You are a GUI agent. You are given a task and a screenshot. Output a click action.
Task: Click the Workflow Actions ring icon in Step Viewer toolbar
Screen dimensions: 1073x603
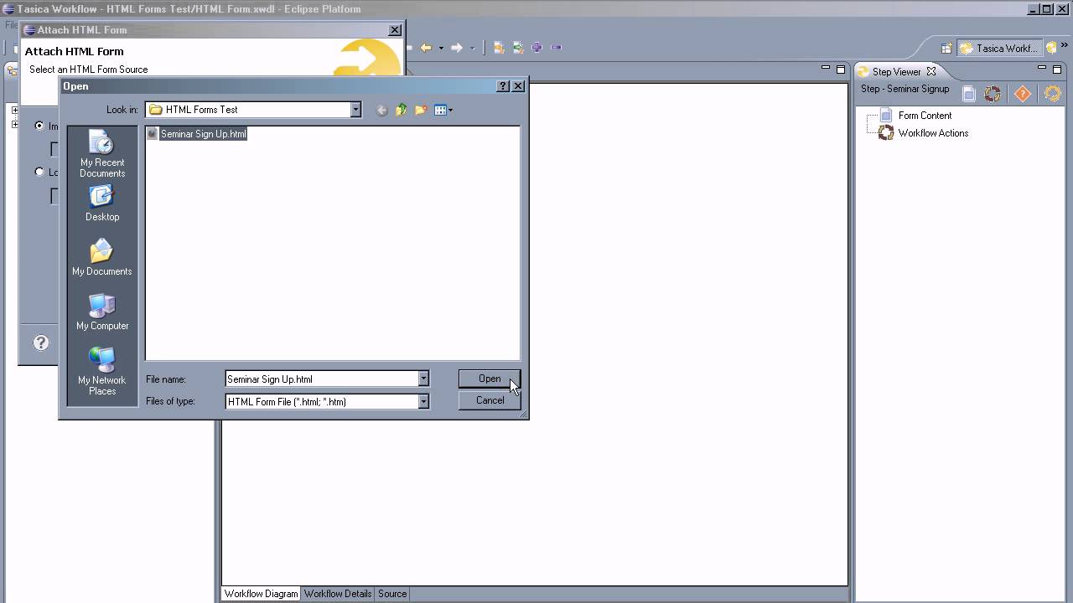click(993, 94)
